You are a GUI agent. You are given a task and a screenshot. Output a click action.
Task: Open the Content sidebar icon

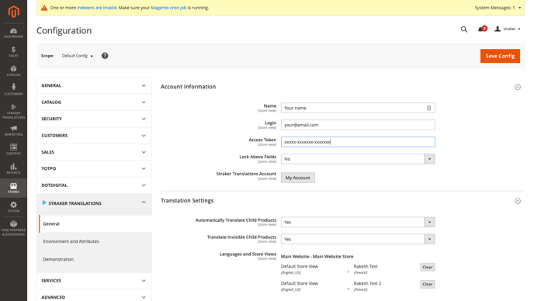[13, 149]
